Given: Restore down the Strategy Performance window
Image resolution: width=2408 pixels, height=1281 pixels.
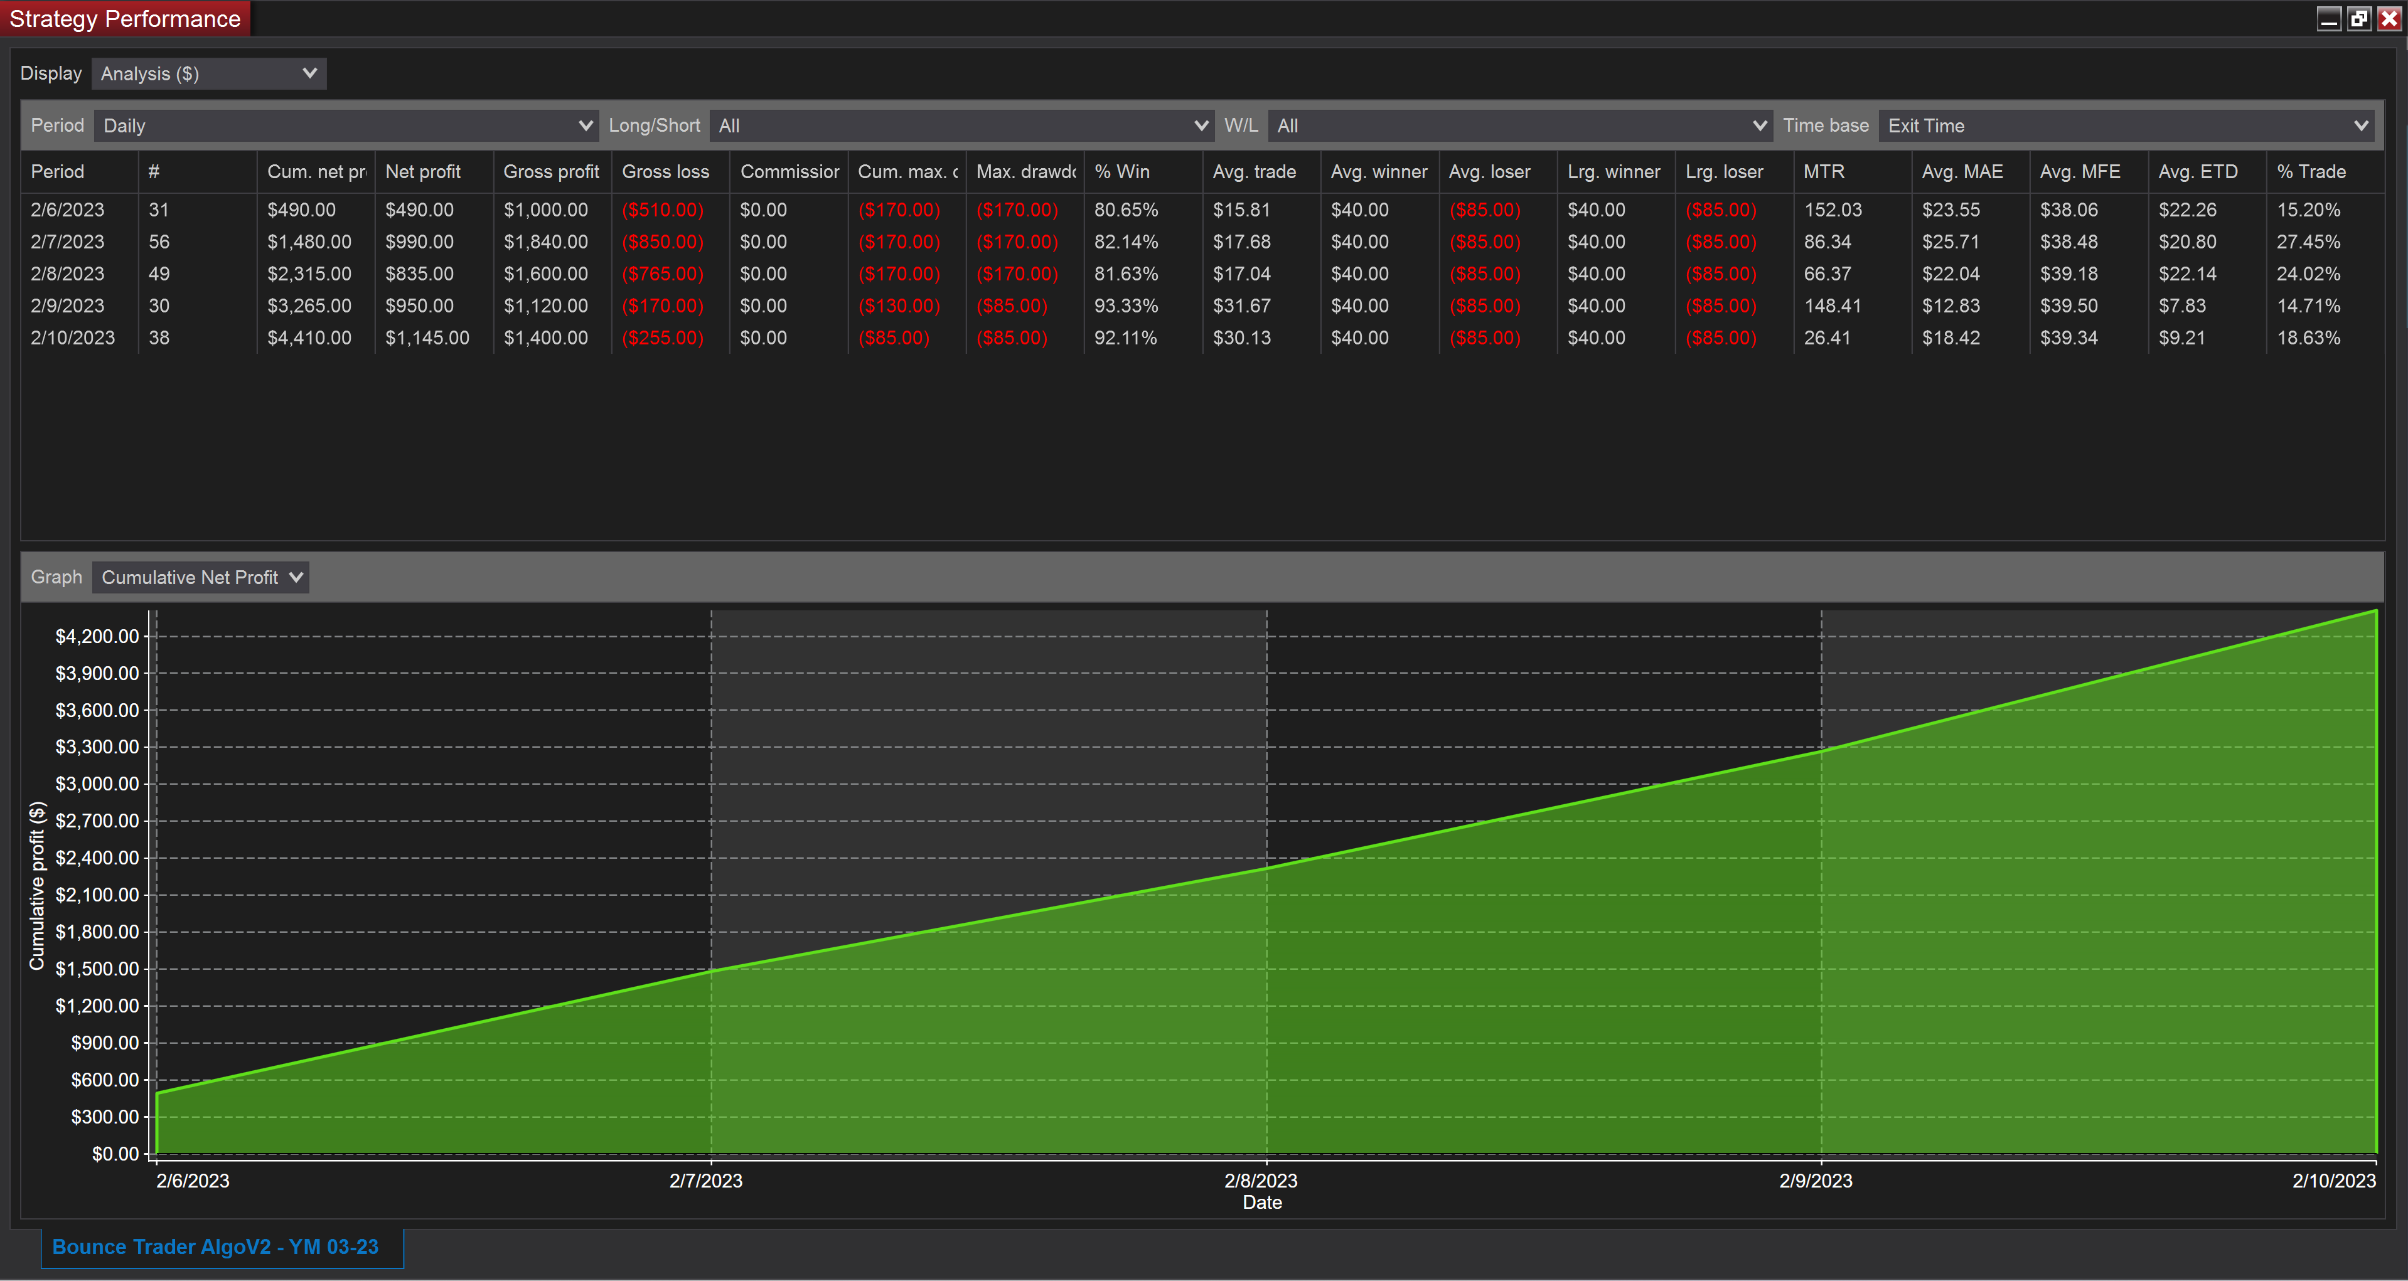Looking at the screenshot, I should [2360, 19].
